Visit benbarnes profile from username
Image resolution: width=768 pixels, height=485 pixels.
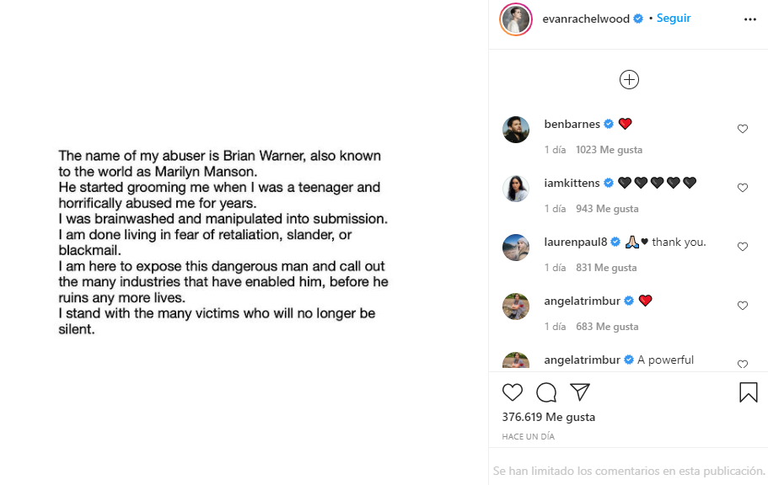pyautogui.click(x=572, y=124)
